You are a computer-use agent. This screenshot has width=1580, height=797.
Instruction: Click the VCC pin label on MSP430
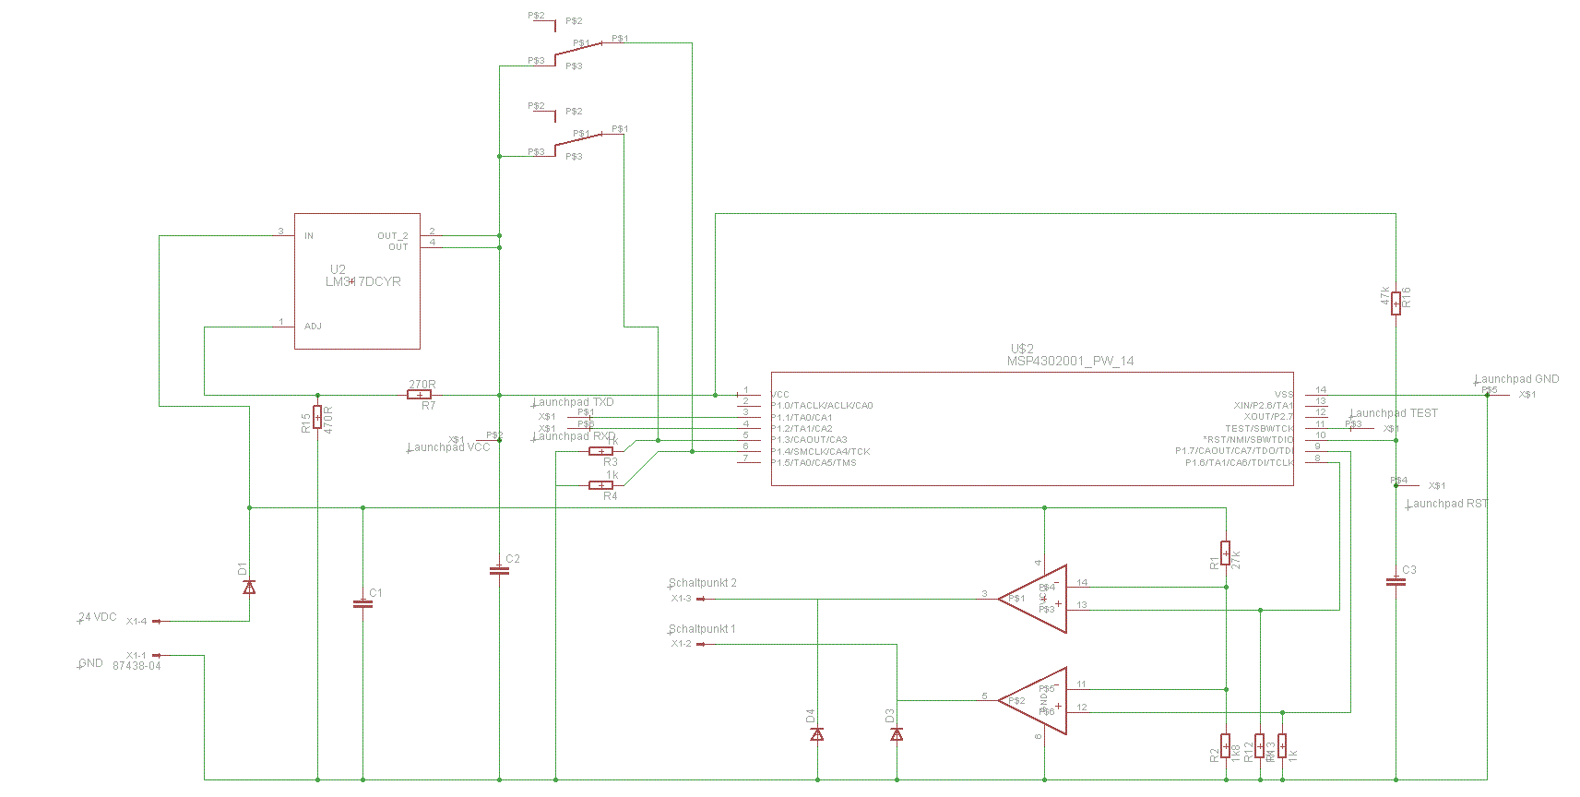point(780,395)
